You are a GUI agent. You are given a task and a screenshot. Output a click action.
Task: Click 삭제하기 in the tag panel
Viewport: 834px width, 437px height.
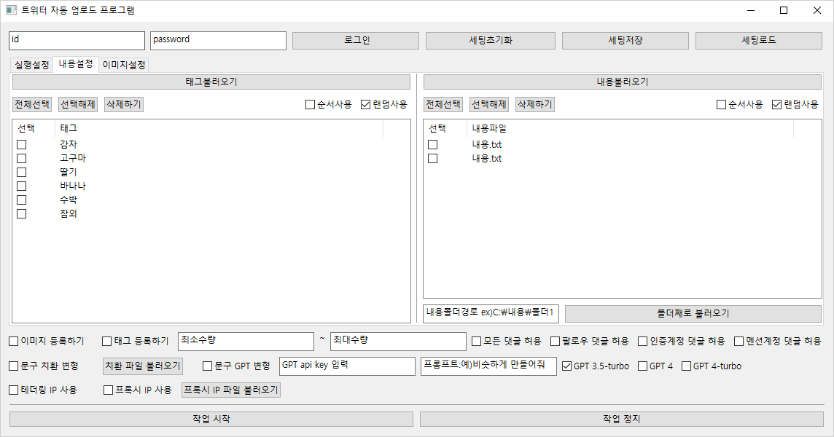tap(124, 105)
